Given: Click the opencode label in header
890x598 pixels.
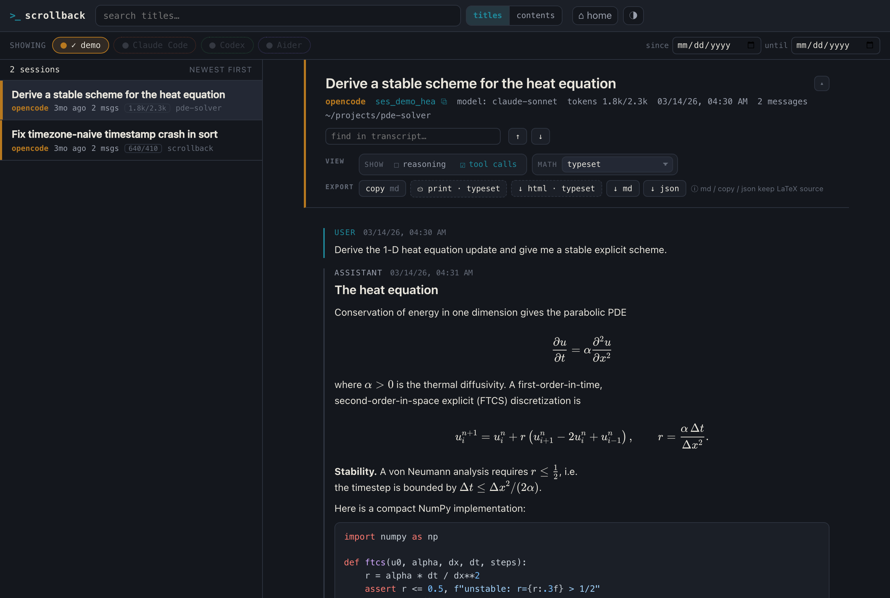Looking at the screenshot, I should [345, 102].
